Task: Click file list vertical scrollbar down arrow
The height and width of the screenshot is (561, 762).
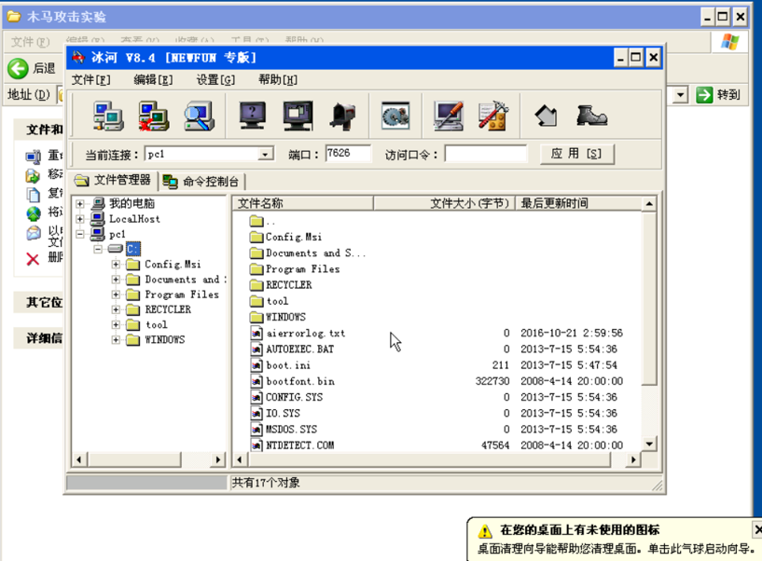Action: pos(649,444)
